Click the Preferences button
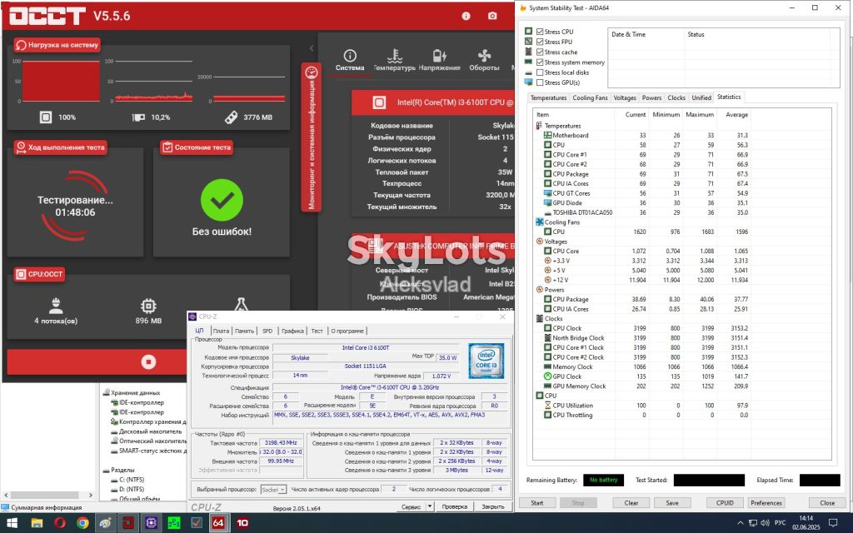The height and width of the screenshot is (533, 853). point(766,502)
